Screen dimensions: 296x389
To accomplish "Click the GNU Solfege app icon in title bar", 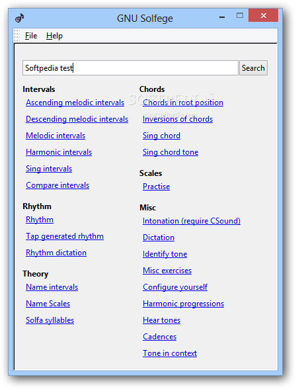I will (x=19, y=18).
